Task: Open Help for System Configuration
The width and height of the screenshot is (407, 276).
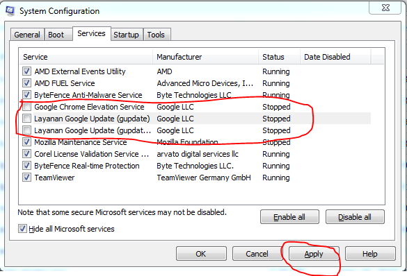Action: coord(370,254)
